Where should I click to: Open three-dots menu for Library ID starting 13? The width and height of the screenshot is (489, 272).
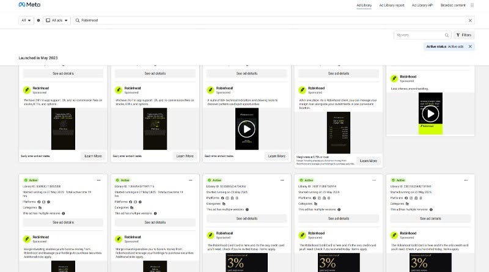(190, 180)
